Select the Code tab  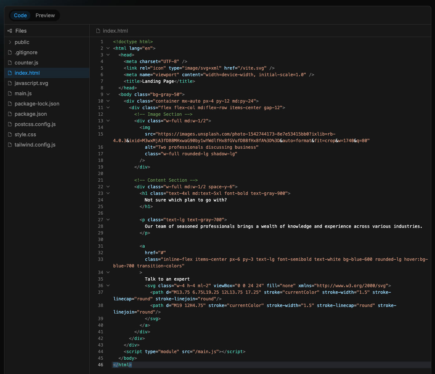click(20, 15)
